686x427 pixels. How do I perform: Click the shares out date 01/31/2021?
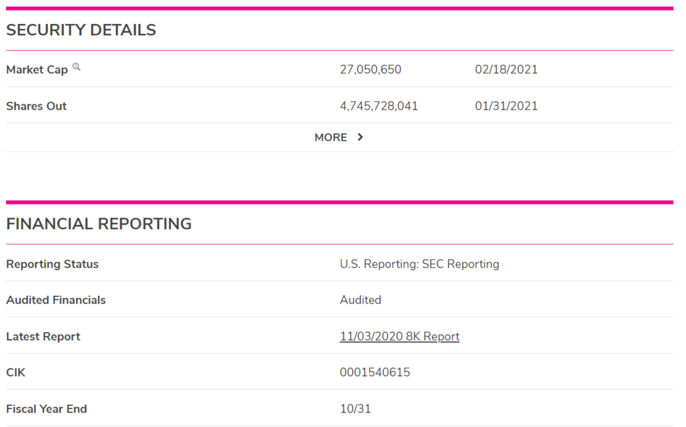pyautogui.click(x=506, y=106)
